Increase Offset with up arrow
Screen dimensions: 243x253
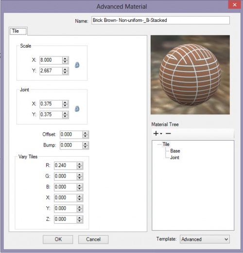click(86, 133)
